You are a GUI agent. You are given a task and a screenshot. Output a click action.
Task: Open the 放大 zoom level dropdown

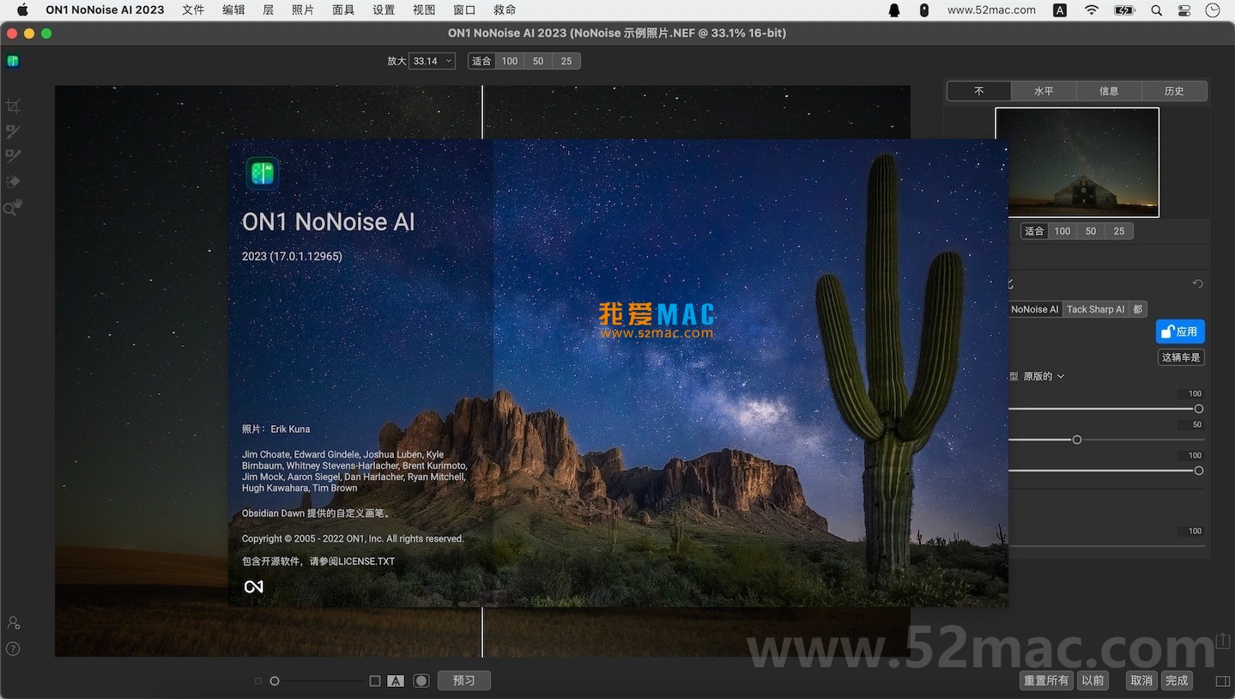coord(432,60)
